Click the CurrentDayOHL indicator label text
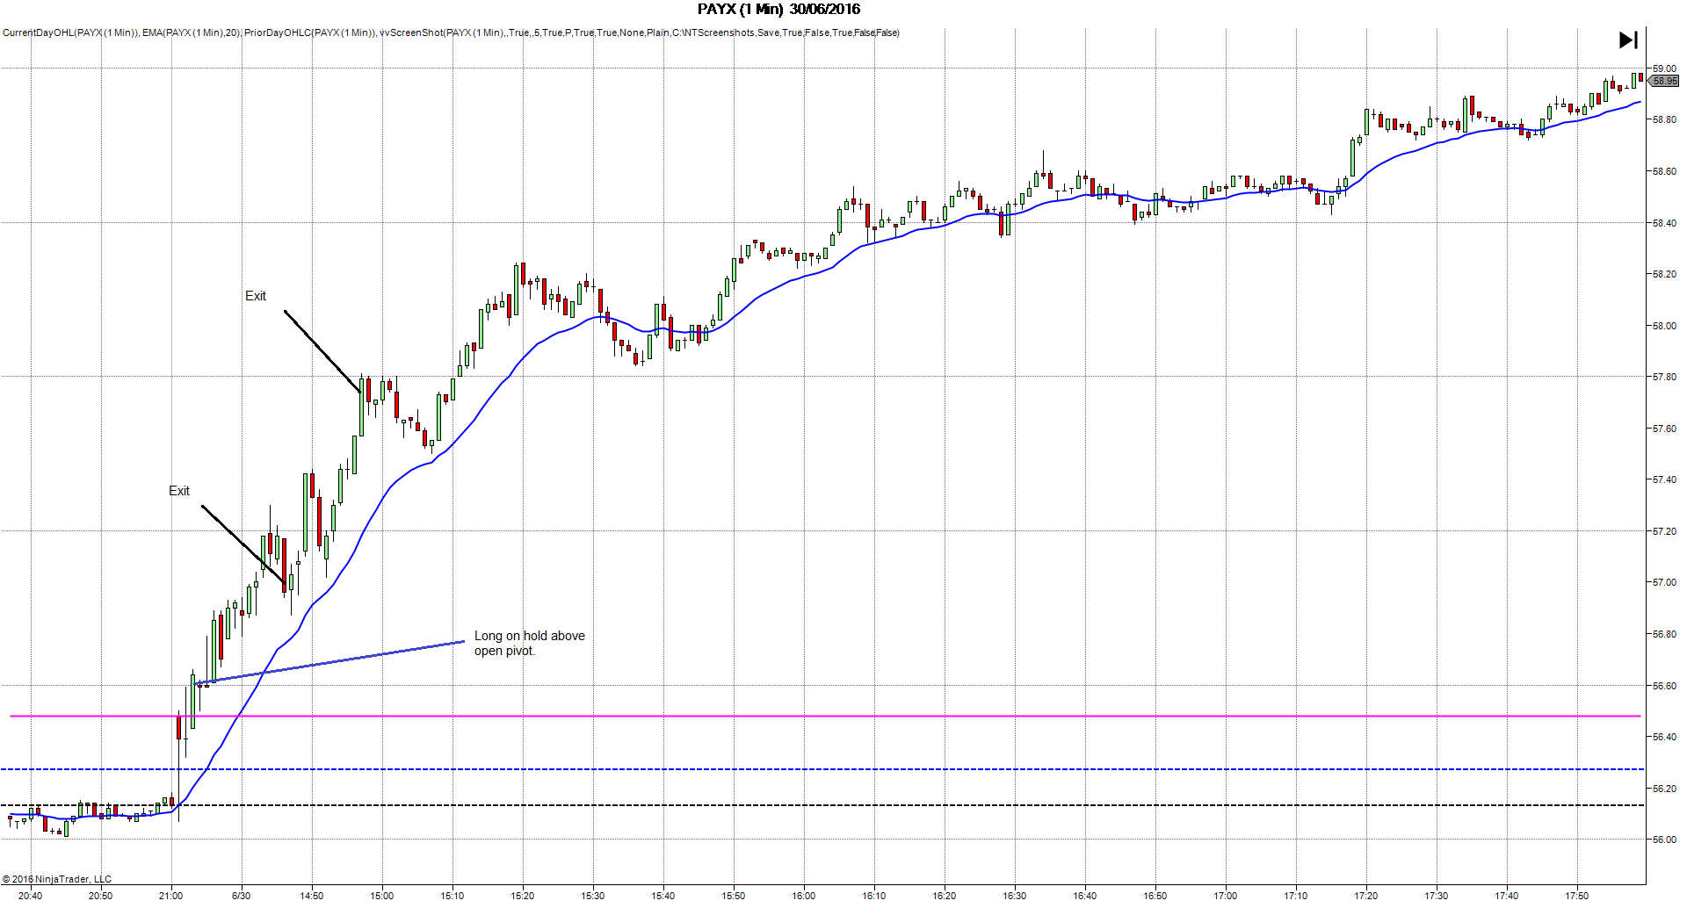Screen dimensions: 1687x908 click(x=70, y=33)
